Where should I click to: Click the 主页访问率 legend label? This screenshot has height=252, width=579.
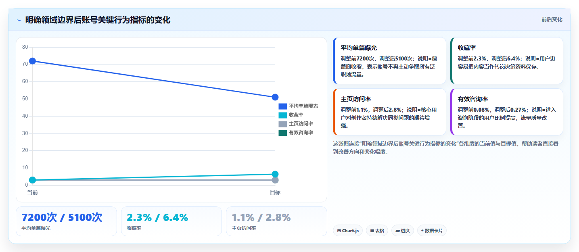coord(301,124)
